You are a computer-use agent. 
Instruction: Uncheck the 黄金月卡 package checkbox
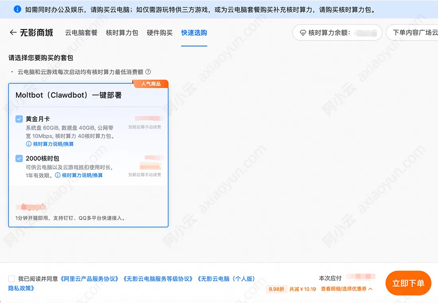pyautogui.click(x=18, y=118)
